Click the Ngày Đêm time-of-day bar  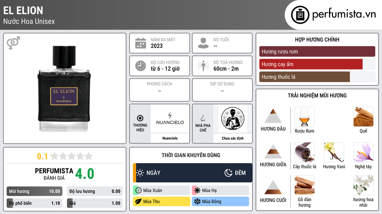pos(192,173)
